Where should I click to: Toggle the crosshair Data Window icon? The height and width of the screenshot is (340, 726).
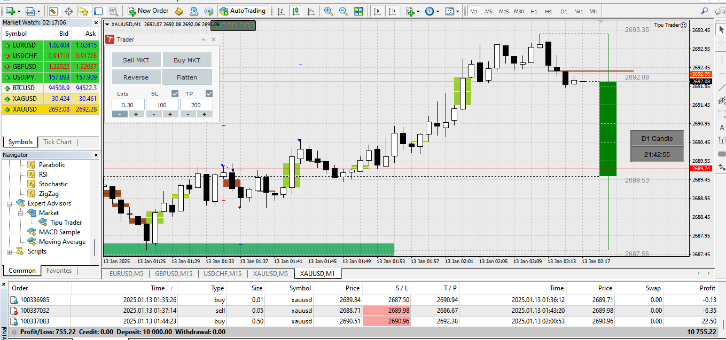pyautogui.click(x=69, y=11)
